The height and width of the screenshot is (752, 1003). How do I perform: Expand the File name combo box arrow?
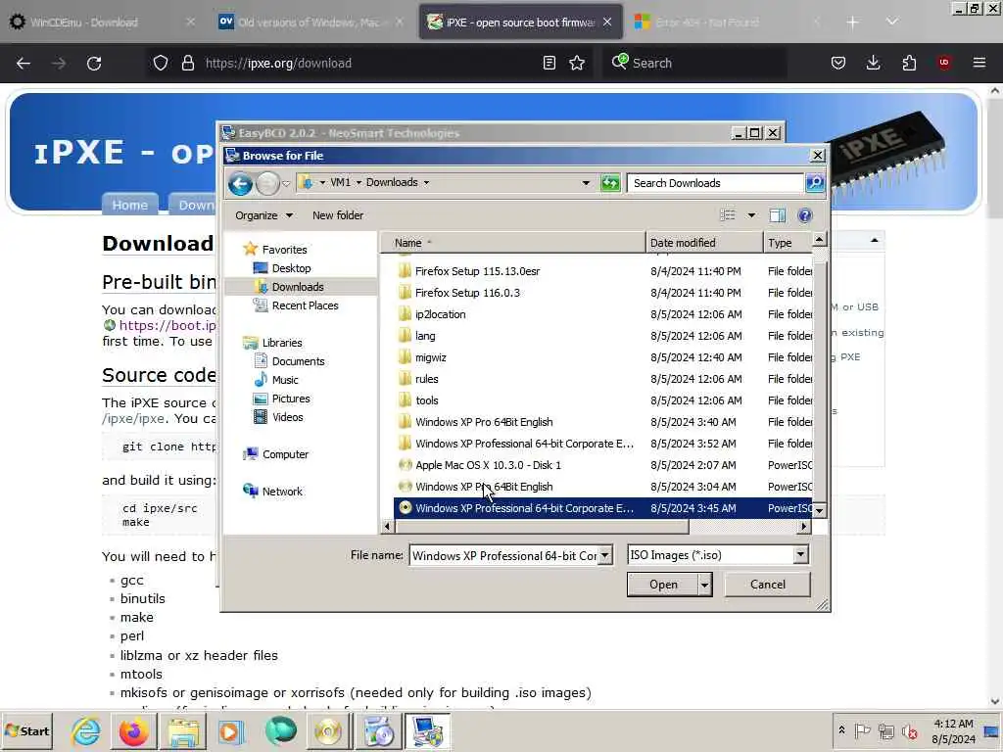[x=604, y=555]
